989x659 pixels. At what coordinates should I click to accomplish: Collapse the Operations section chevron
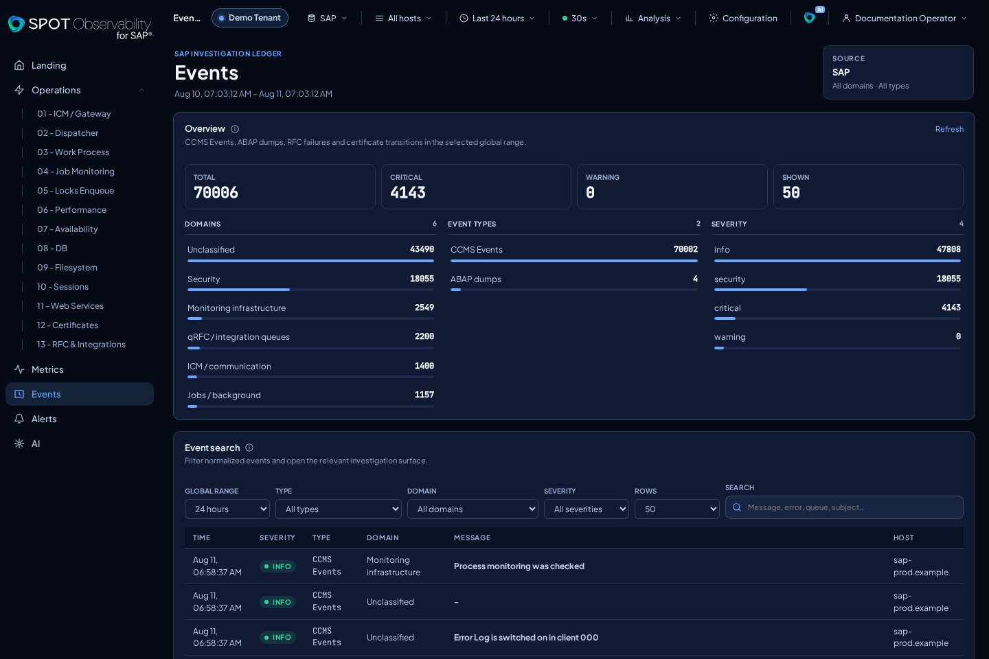coord(141,90)
